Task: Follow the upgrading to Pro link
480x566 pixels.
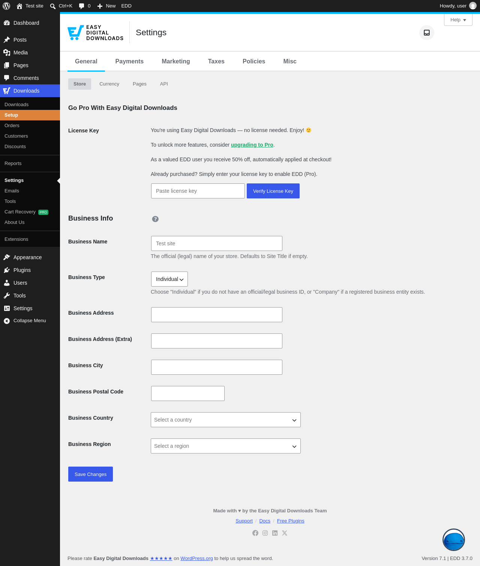Action: tap(252, 145)
